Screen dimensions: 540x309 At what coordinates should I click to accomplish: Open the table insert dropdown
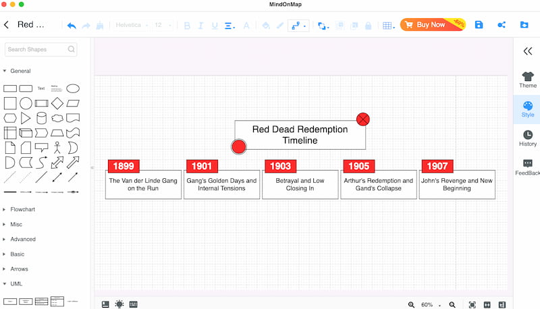(x=389, y=26)
